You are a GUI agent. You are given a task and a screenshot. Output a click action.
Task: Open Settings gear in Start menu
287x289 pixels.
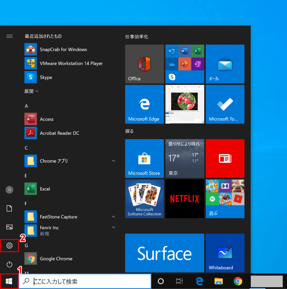click(x=9, y=245)
